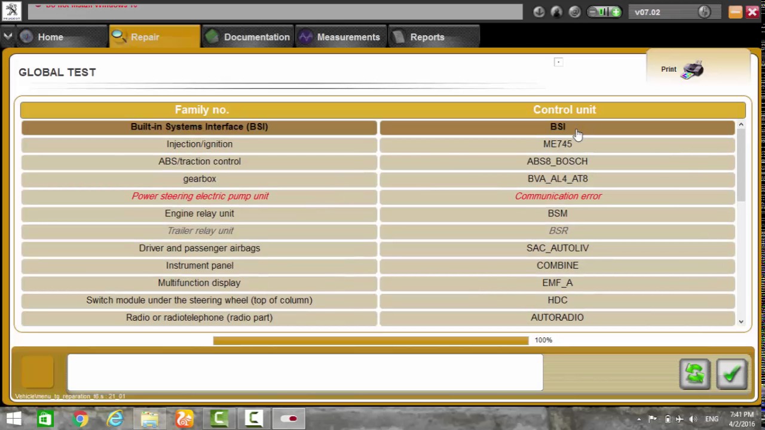Show hidden system tray icons arrow
This screenshot has height=430, width=765.
[639, 419]
